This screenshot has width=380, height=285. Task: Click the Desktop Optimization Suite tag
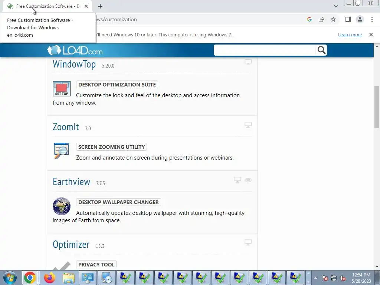[x=117, y=85]
